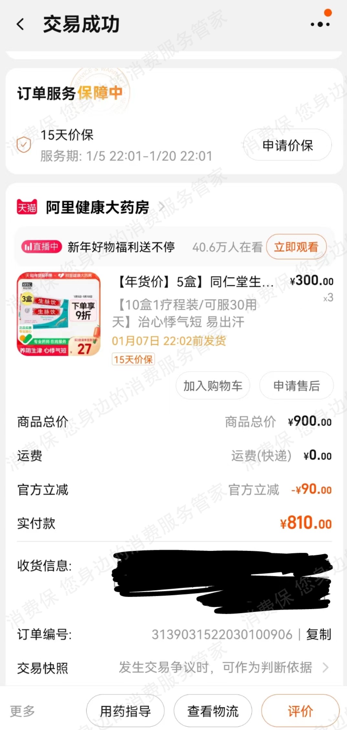Tap the back arrow icon
This screenshot has width=347, height=730.
click(20, 24)
